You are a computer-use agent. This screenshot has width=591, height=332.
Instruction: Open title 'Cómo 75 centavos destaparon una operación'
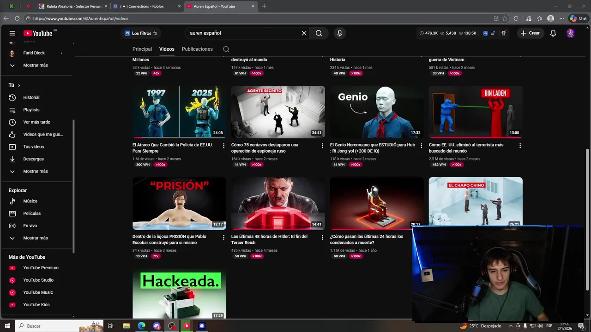click(x=265, y=148)
